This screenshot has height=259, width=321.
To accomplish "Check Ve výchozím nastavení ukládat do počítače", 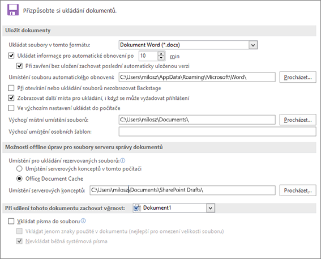I will click(x=11, y=108).
